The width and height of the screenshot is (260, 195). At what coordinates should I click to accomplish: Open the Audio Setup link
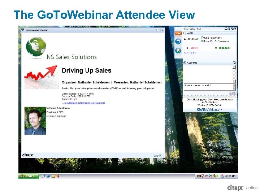[190, 53]
